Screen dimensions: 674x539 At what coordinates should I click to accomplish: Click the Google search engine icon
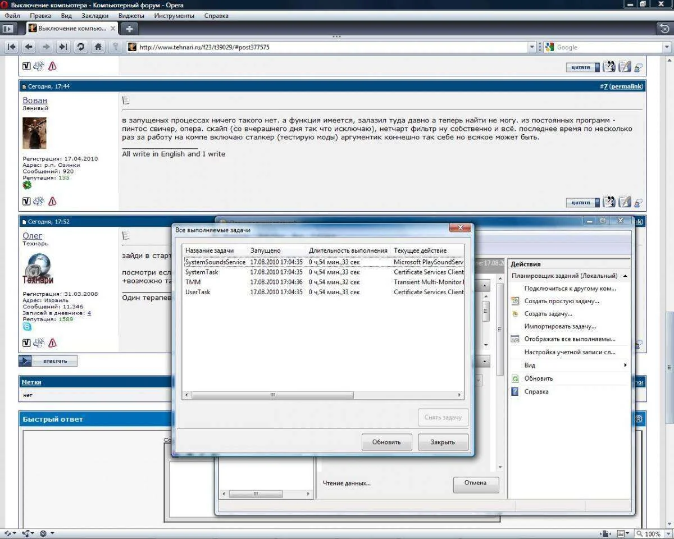click(549, 47)
